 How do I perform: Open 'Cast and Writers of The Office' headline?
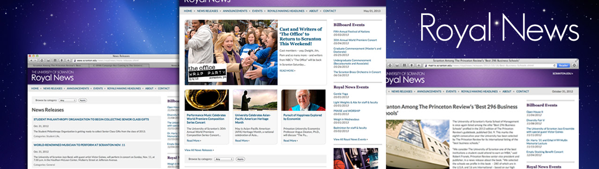(300, 36)
